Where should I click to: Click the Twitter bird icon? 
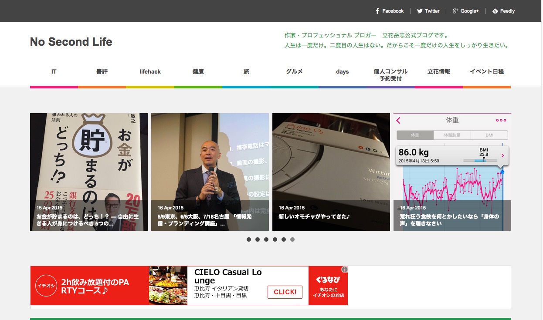pos(420,11)
